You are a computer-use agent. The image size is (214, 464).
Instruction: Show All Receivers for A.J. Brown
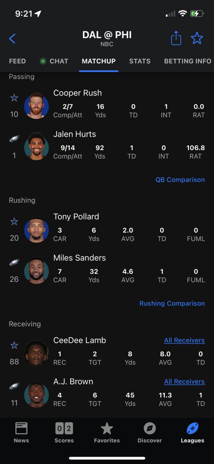point(184,382)
